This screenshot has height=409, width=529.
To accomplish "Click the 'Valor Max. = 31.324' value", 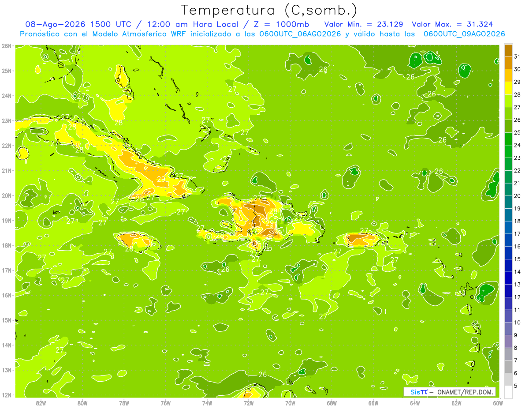I will pyautogui.click(x=452, y=24).
